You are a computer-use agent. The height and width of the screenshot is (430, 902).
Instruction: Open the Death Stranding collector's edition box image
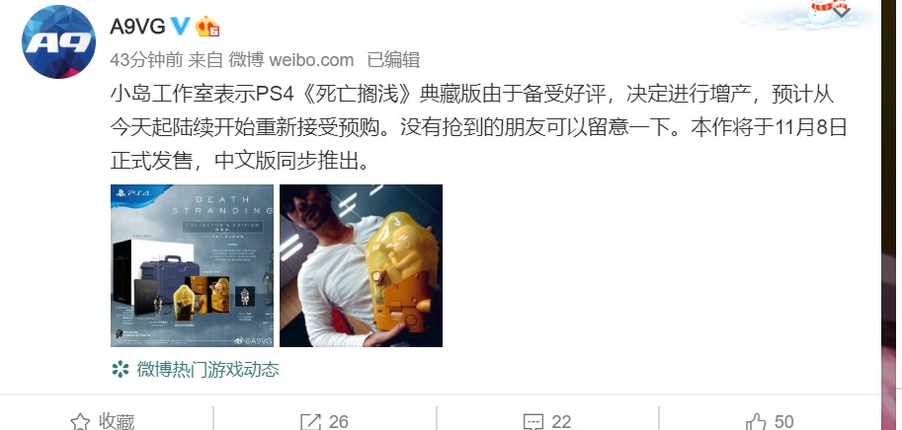192,266
